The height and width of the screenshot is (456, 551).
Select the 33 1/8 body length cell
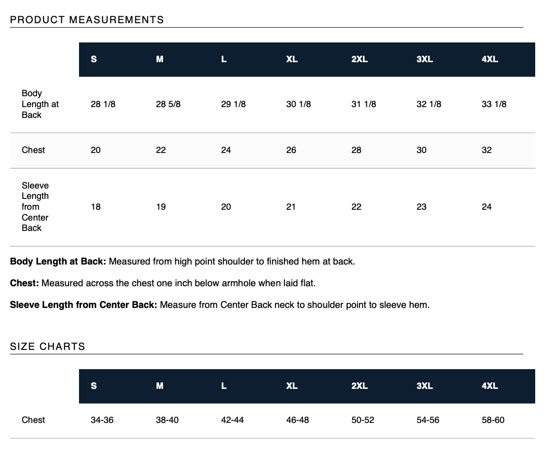(x=494, y=104)
